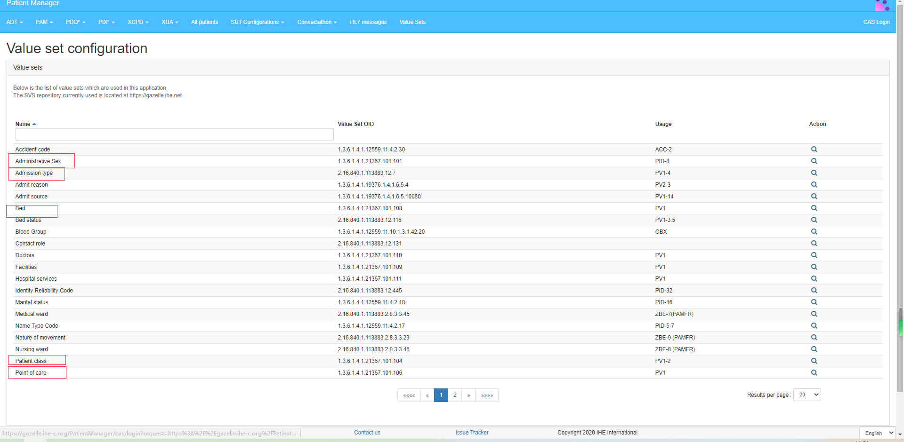Click the Gazelle logo icon
This screenshot has height=442, width=904.
coord(882,5)
